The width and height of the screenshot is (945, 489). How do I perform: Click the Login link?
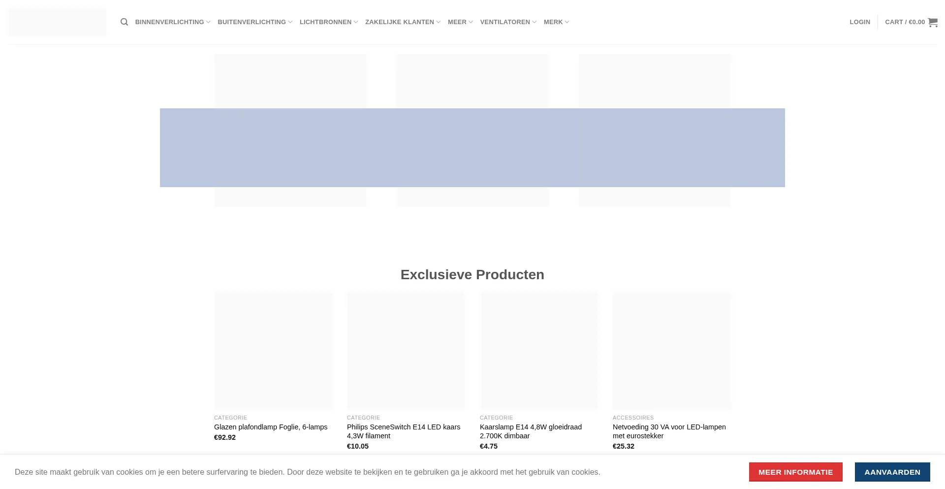coord(859,22)
